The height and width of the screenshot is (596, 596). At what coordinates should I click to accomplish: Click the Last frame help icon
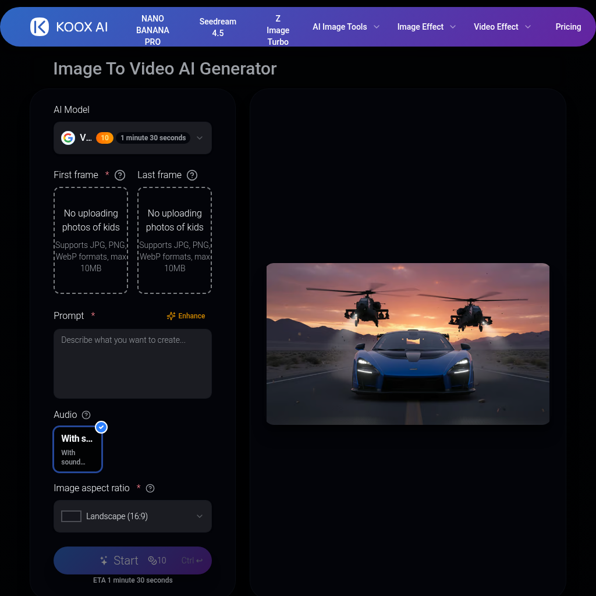192,175
